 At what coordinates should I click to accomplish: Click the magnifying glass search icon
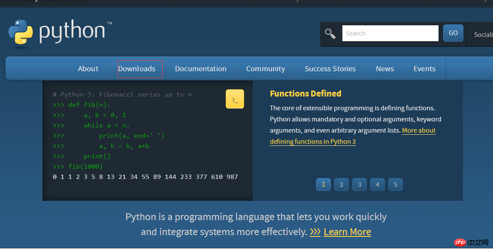click(330, 33)
